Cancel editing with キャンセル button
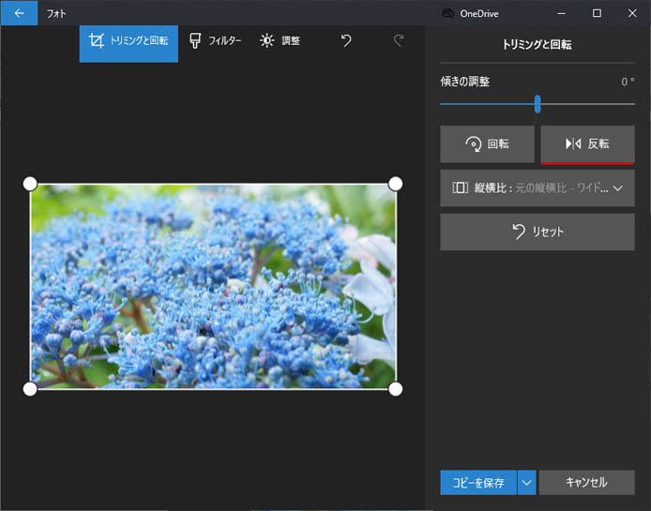This screenshot has height=511, width=651. point(586,482)
